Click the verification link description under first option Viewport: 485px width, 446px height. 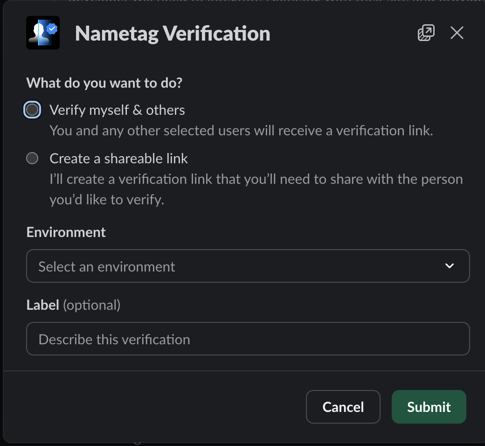coord(241,130)
